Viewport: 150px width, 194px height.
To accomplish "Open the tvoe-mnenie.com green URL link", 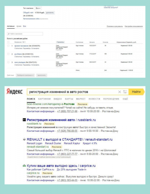I will [51, 104].
